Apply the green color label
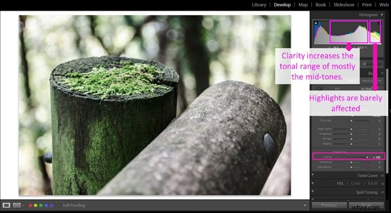This screenshot has width=391, height=213. tap(41, 206)
